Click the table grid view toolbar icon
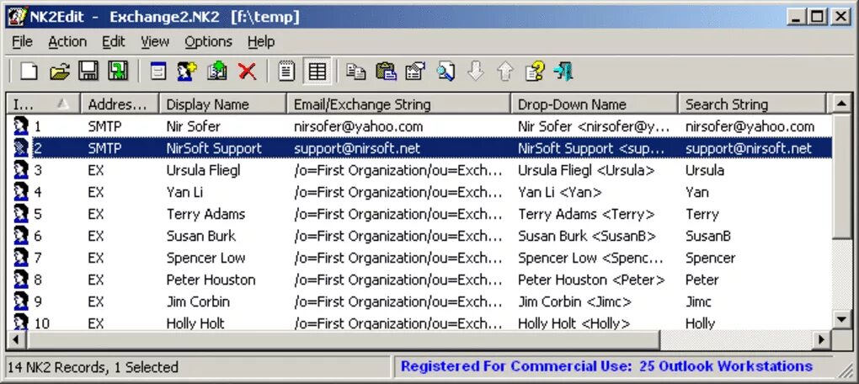859x384 pixels. coord(317,72)
